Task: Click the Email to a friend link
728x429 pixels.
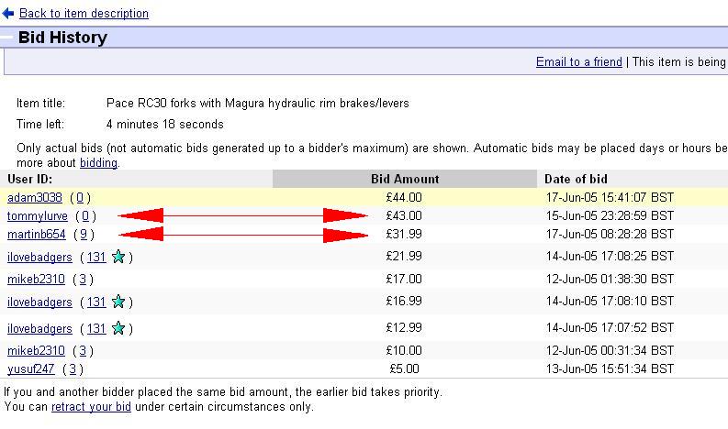Action: point(578,62)
